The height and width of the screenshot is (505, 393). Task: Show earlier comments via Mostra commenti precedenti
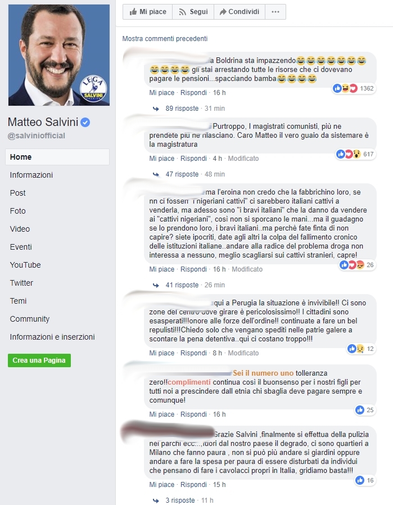click(x=165, y=39)
